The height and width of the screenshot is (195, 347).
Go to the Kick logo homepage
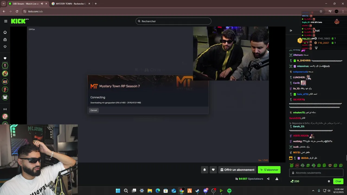pos(20,21)
